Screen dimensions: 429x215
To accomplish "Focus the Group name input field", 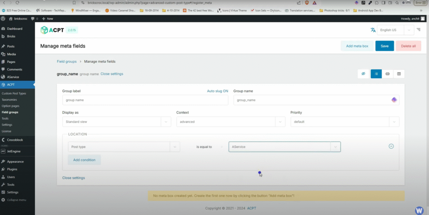I will [316, 100].
